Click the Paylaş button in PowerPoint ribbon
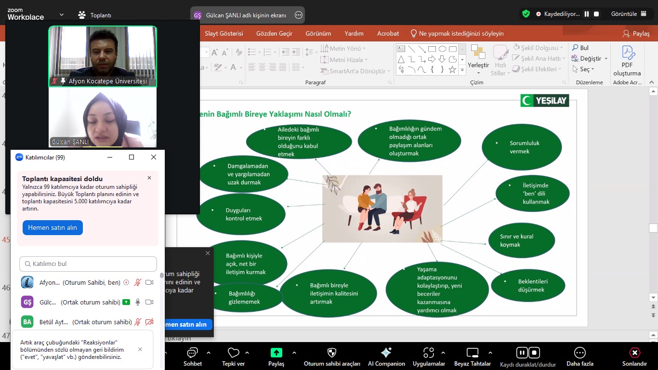Image resolution: width=658 pixels, height=370 pixels. [x=636, y=33]
